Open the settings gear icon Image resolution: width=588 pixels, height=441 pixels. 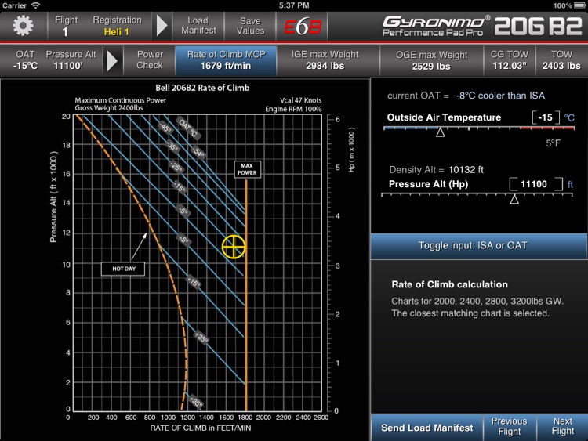point(23,26)
